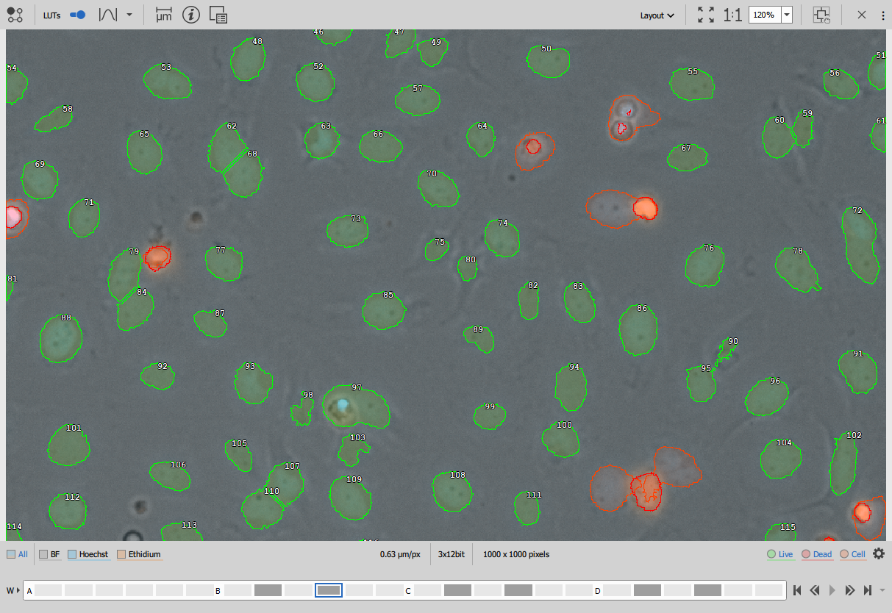Viewport: 892px width, 613px height.
Task: Click the fit-to-window arrows icon
Action: point(705,15)
